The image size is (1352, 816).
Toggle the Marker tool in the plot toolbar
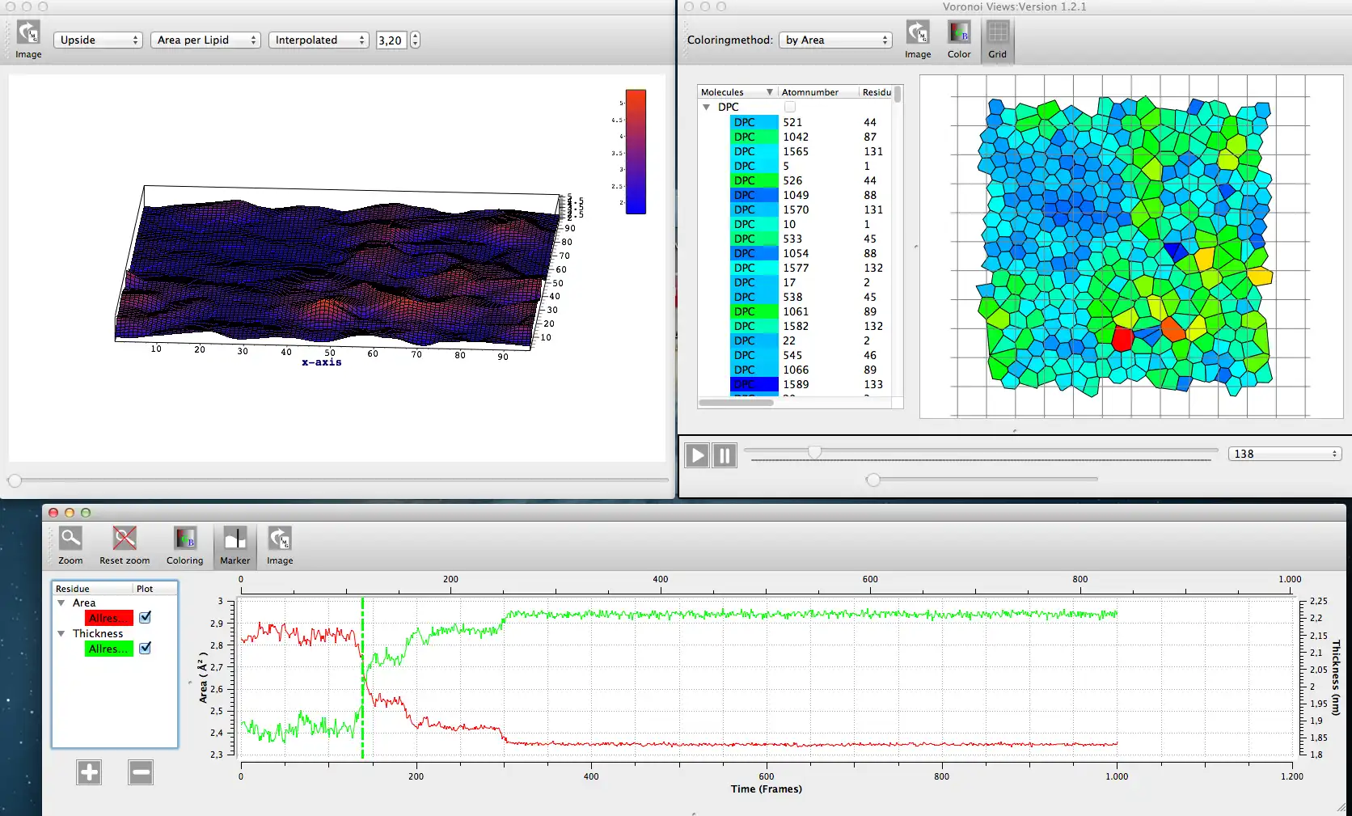click(x=235, y=539)
